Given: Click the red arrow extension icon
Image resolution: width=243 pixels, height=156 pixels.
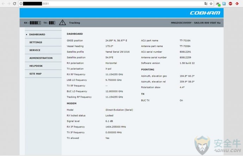Looking at the screenshot, I should (x=237, y=4).
